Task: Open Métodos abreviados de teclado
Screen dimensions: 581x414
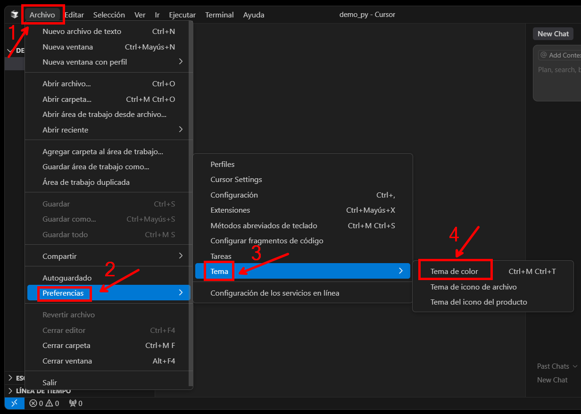Action: [x=303, y=225]
